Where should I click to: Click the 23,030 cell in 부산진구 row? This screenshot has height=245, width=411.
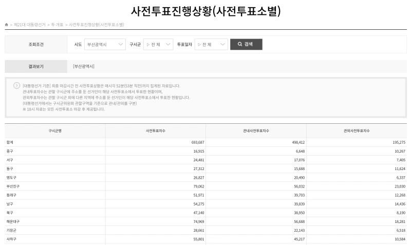400,186
